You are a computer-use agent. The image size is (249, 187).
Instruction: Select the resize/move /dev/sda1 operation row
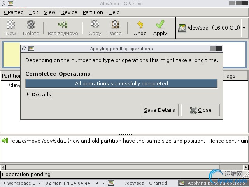124,141
